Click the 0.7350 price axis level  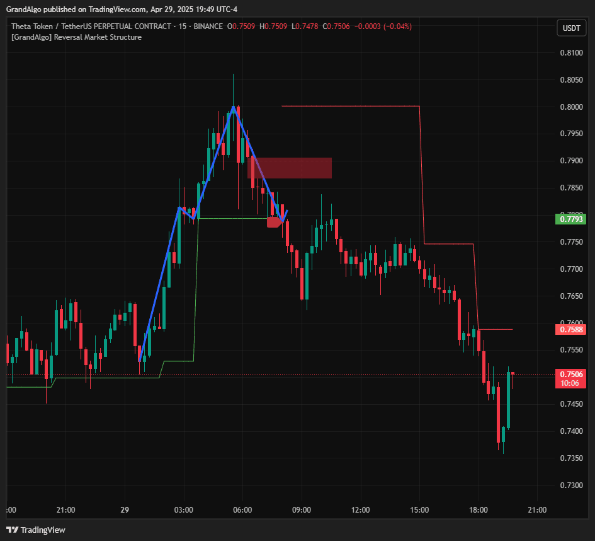click(571, 458)
